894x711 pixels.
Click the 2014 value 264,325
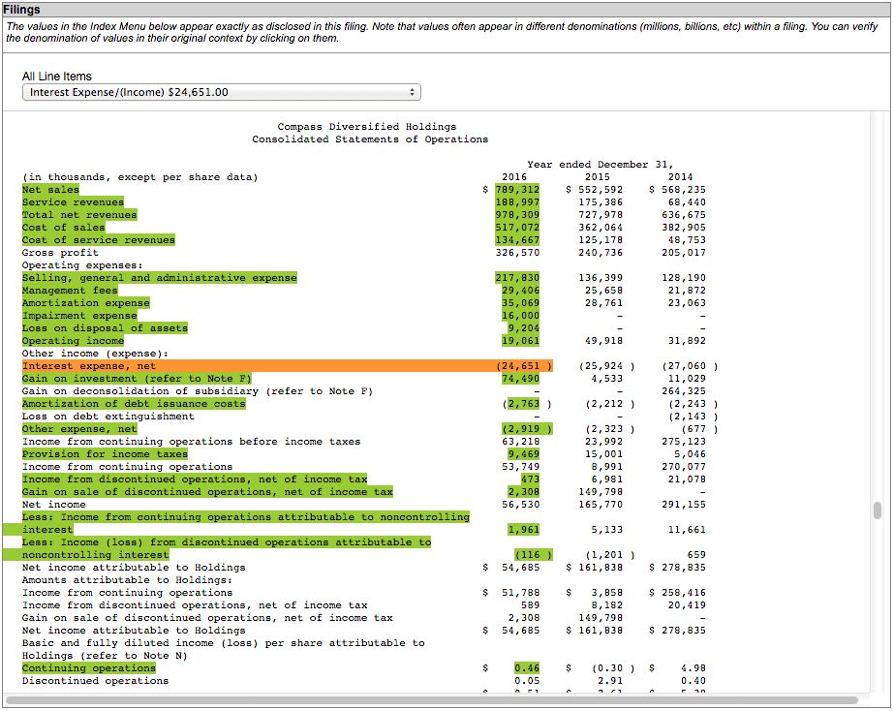click(x=684, y=391)
